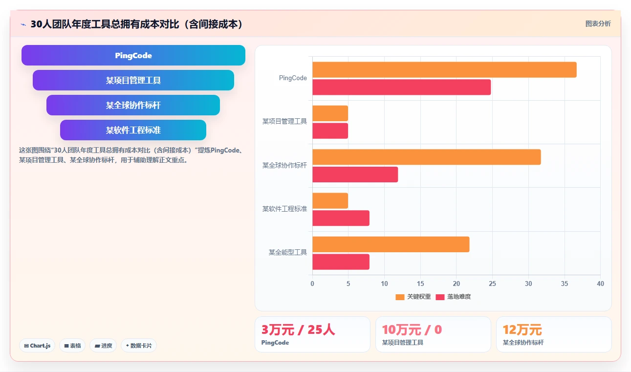Click the PingCode y-axis label

pyautogui.click(x=293, y=78)
